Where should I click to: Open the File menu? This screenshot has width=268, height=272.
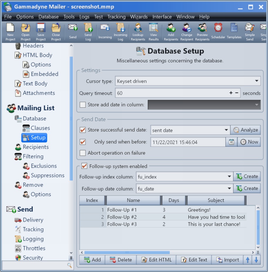(x=8, y=17)
